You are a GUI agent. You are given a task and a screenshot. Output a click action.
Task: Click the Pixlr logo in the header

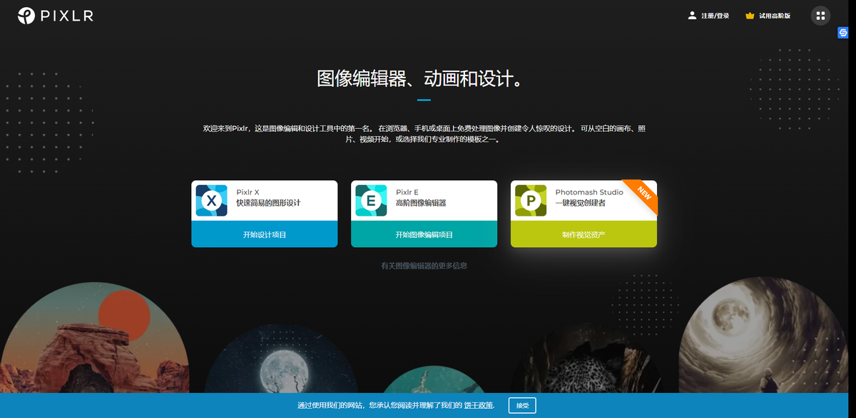pyautogui.click(x=56, y=16)
